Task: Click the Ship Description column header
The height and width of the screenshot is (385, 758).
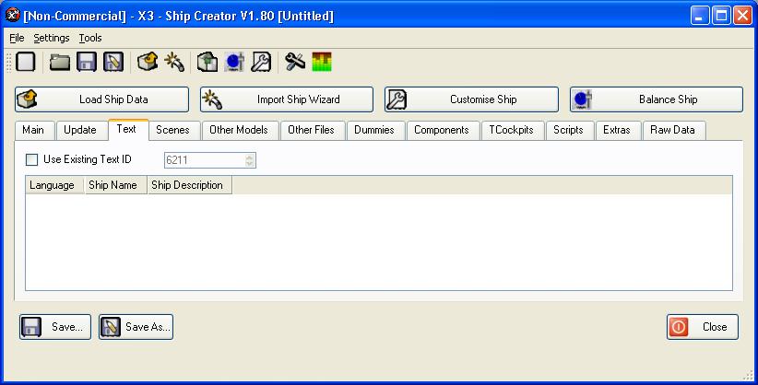Action: coord(190,185)
